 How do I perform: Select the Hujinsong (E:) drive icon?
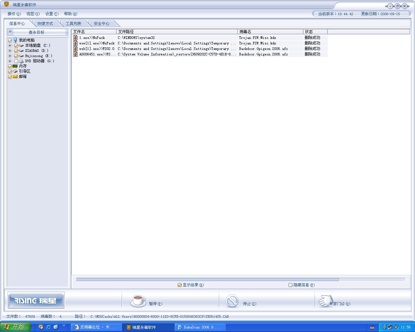pos(21,56)
